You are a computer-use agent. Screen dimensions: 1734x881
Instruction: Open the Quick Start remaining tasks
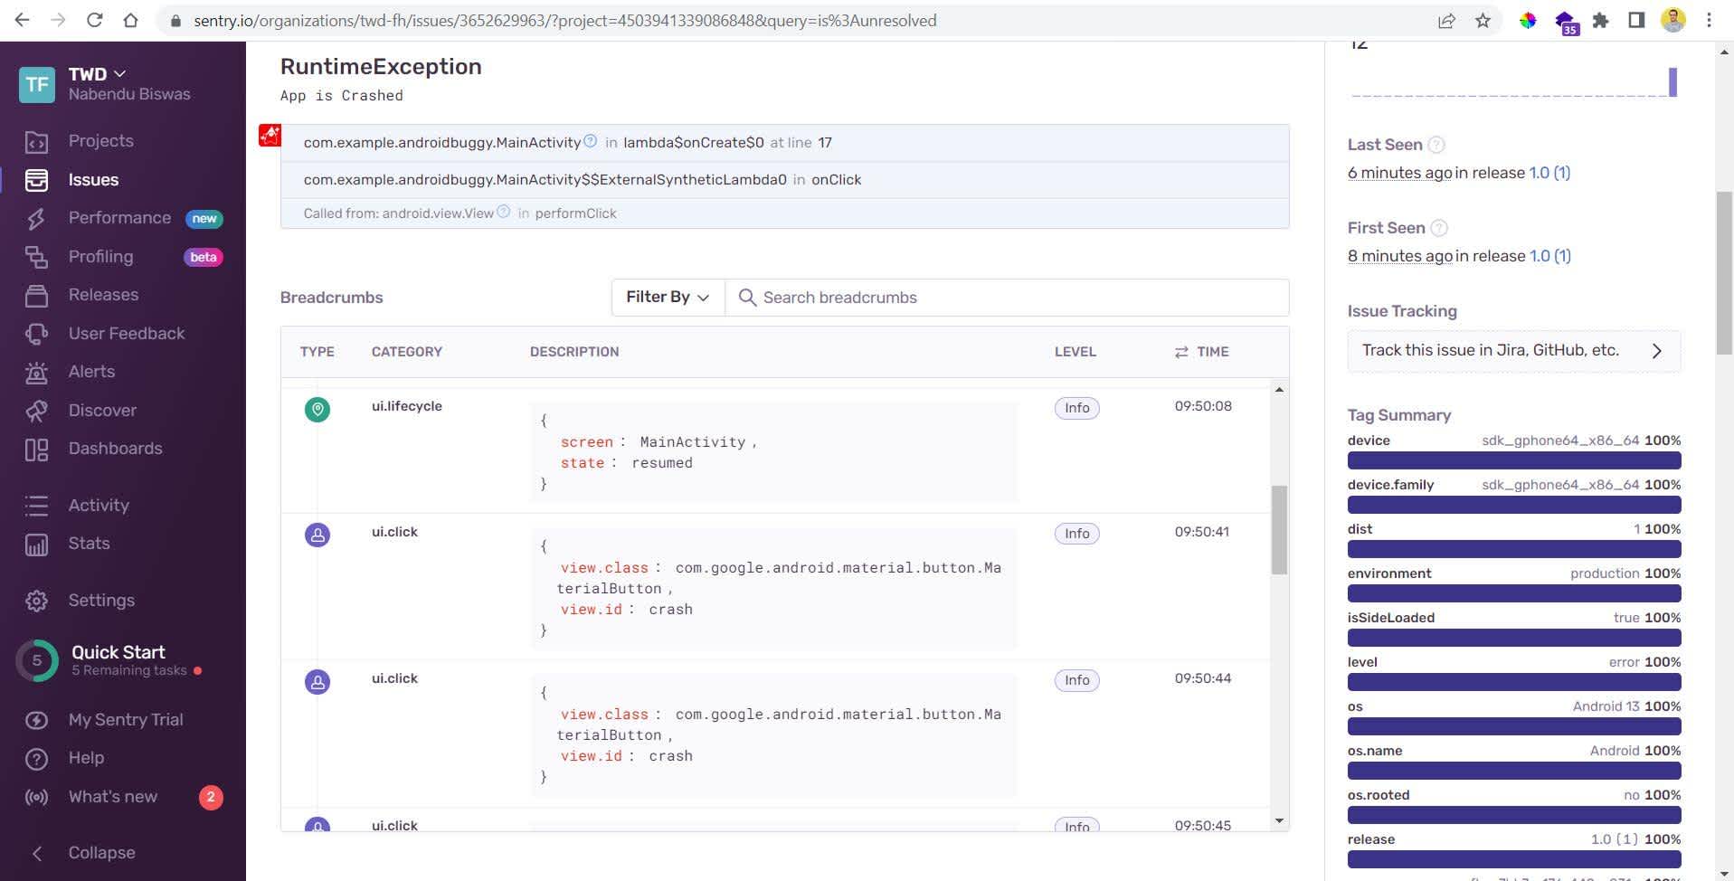118,660
